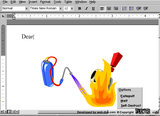Open the Table menu
160x116 pixels.
point(68,2)
